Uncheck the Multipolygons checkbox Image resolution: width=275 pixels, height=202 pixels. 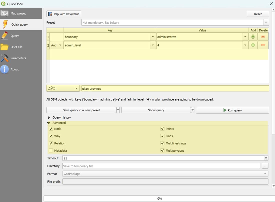162,150
